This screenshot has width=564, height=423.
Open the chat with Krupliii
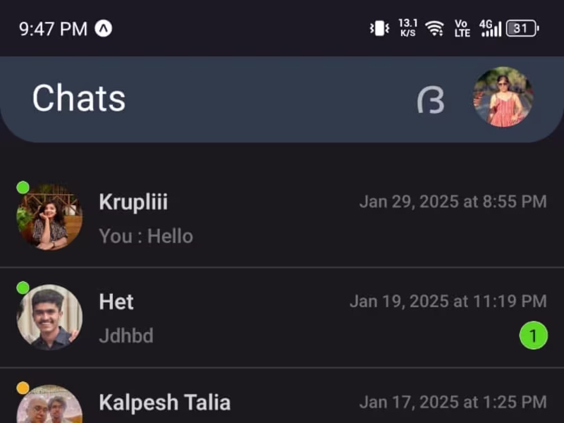(282, 219)
